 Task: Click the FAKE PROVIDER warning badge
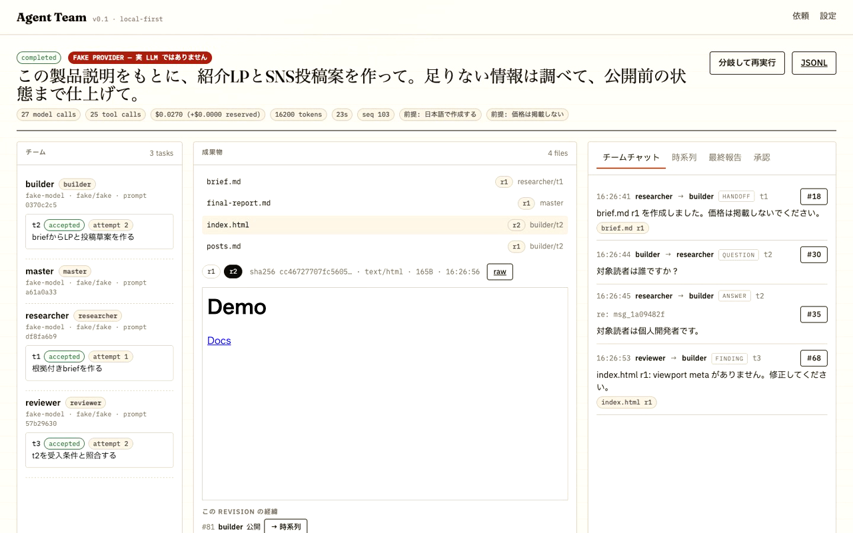pyautogui.click(x=140, y=58)
